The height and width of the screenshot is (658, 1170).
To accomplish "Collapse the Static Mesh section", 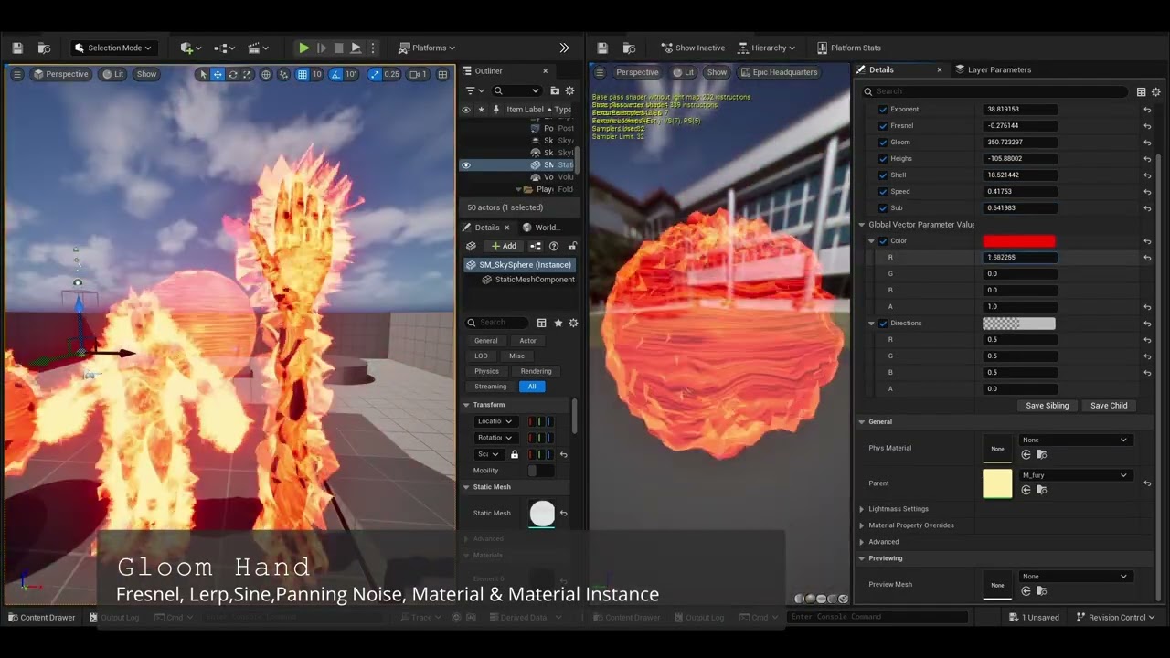I will pyautogui.click(x=466, y=487).
